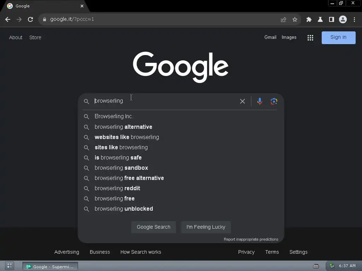The width and height of the screenshot is (362, 271).
Task: Search by image with Google Lens
Action: (274, 101)
